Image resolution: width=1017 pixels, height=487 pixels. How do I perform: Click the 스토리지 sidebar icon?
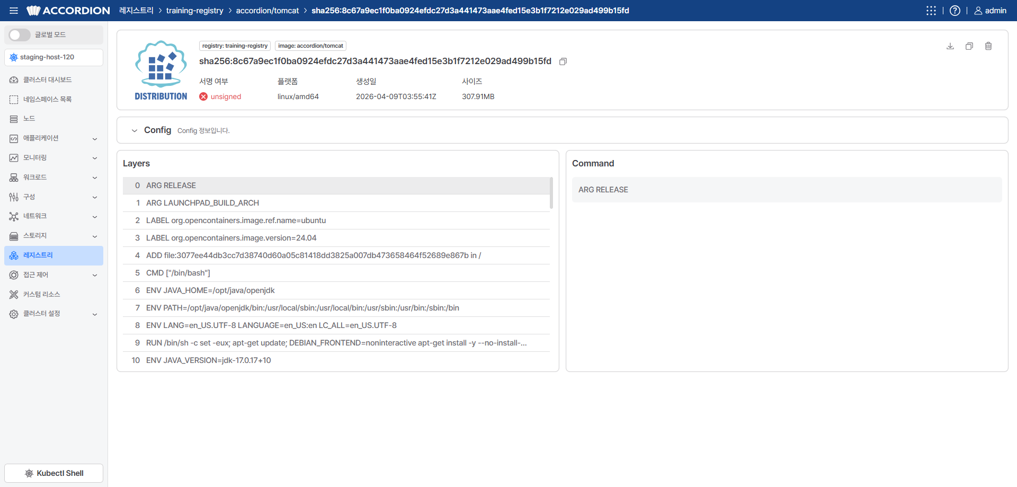coord(14,236)
